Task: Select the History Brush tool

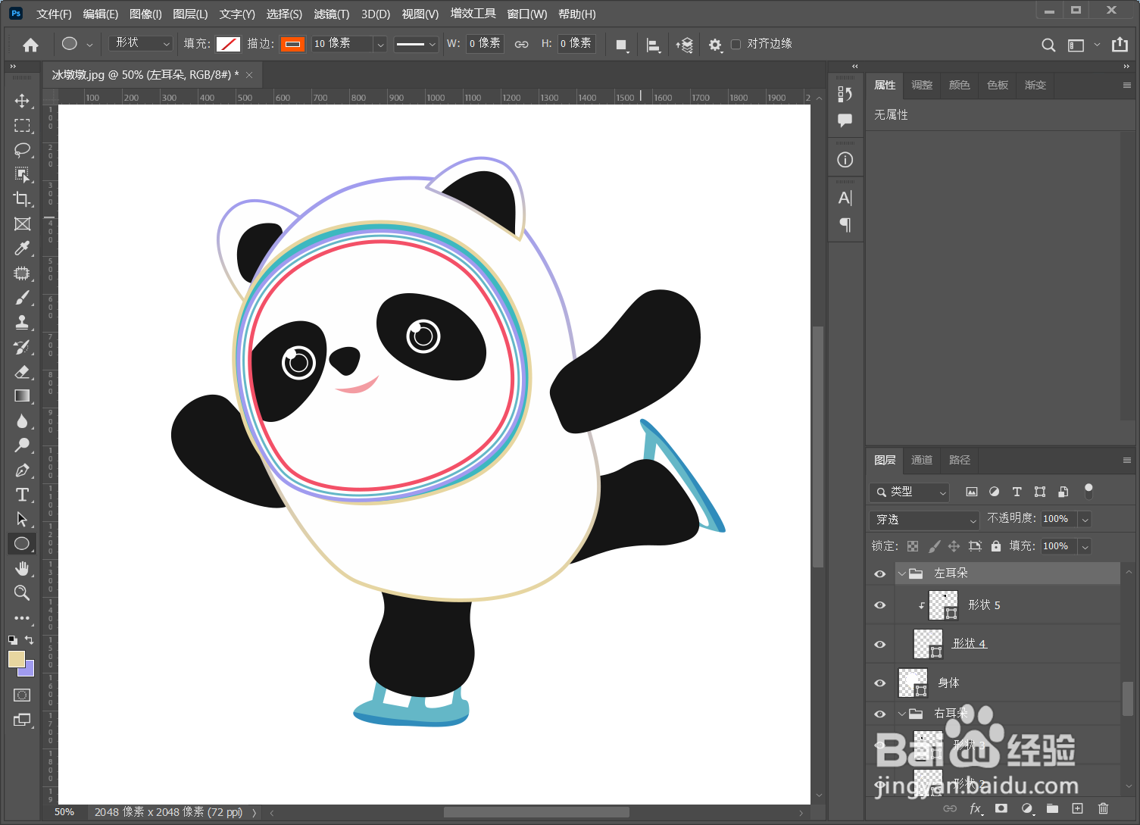Action: [22, 347]
